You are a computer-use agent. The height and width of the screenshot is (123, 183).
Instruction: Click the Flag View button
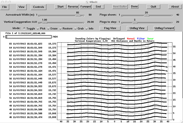[110, 28]
